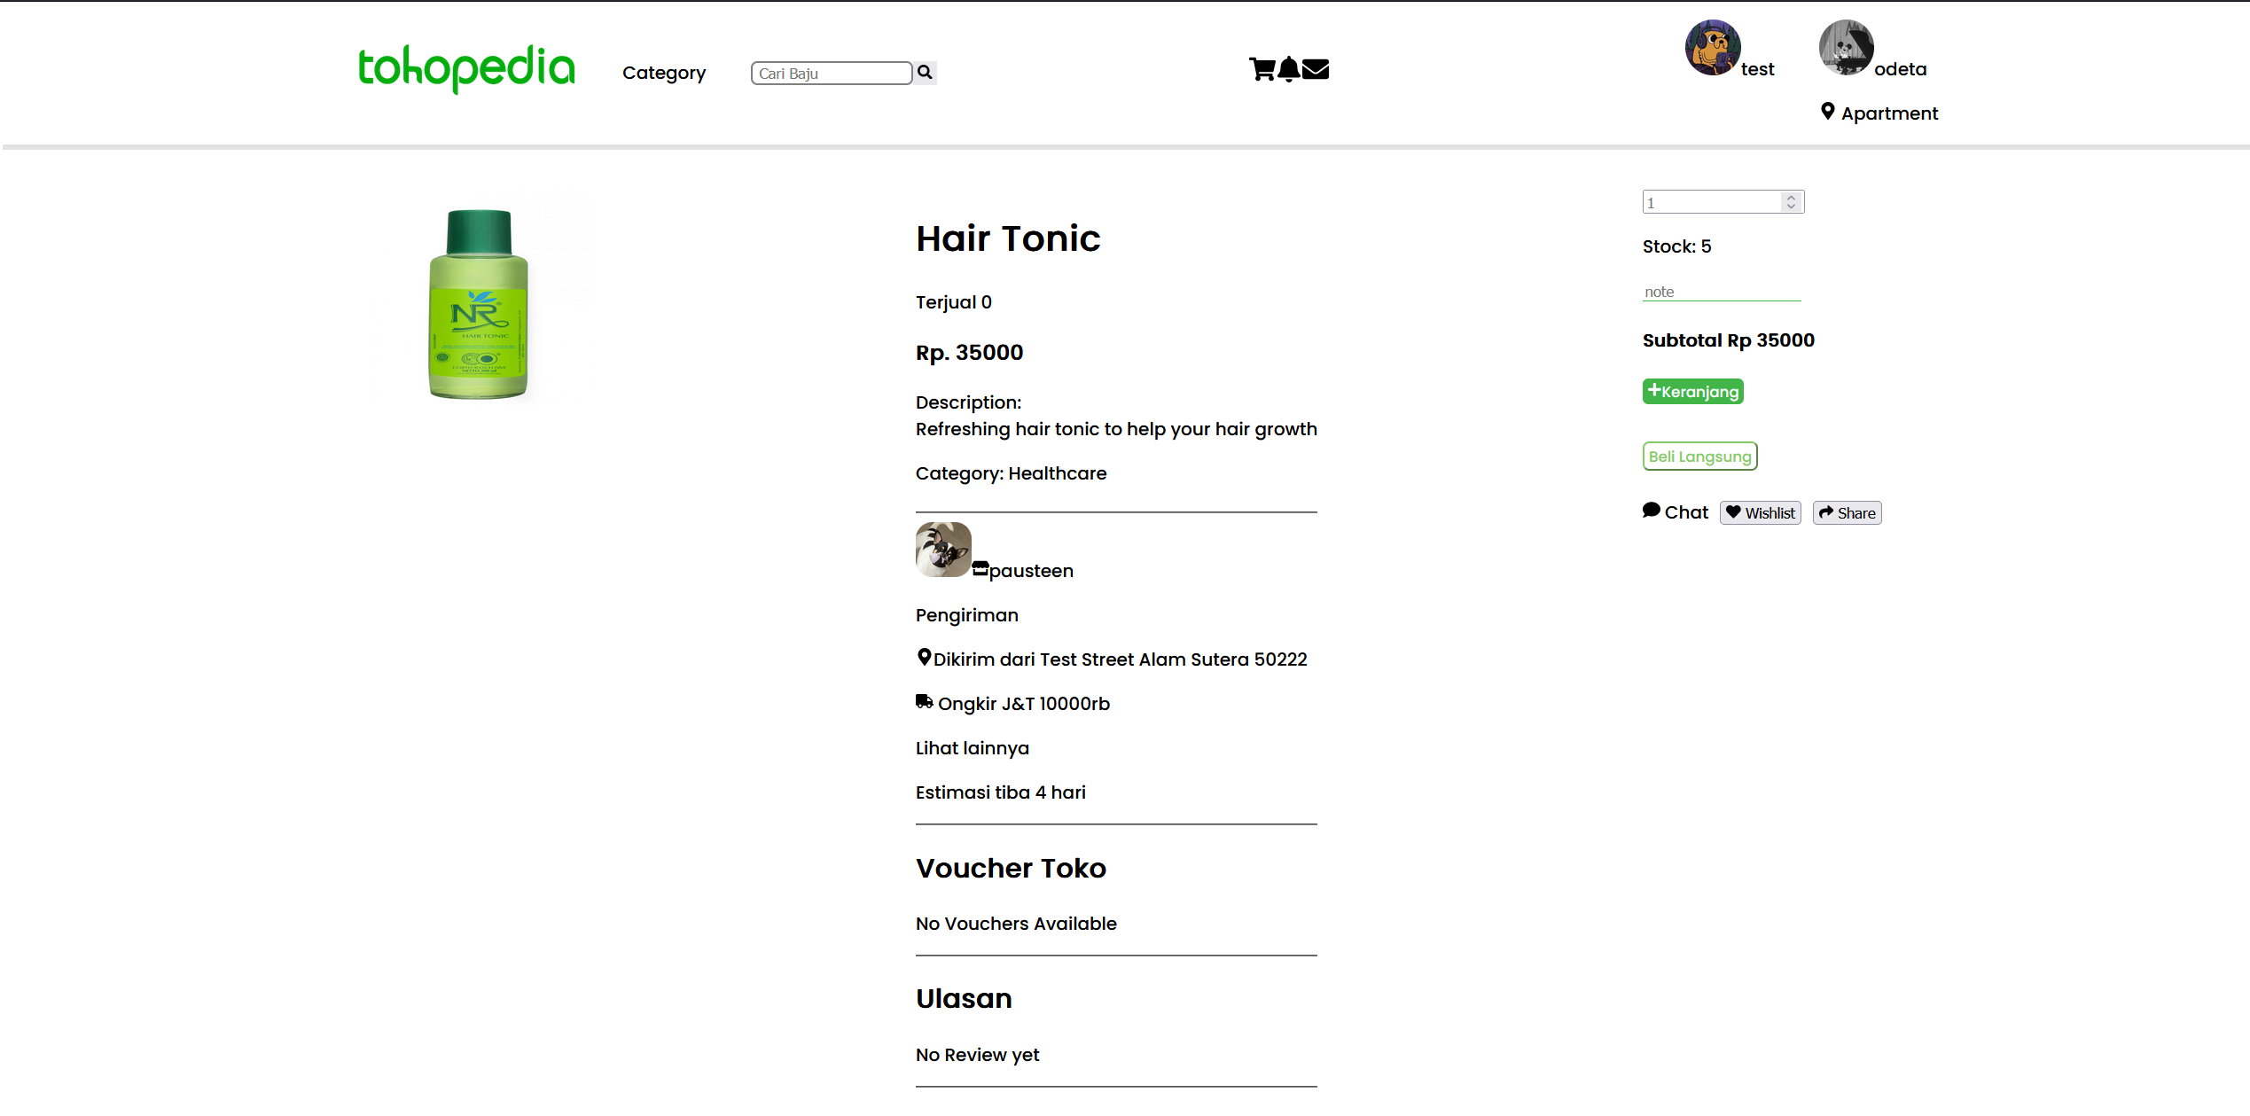This screenshot has width=2250, height=1116.
Task: Click Beli Langsung to buy now
Action: click(1699, 456)
